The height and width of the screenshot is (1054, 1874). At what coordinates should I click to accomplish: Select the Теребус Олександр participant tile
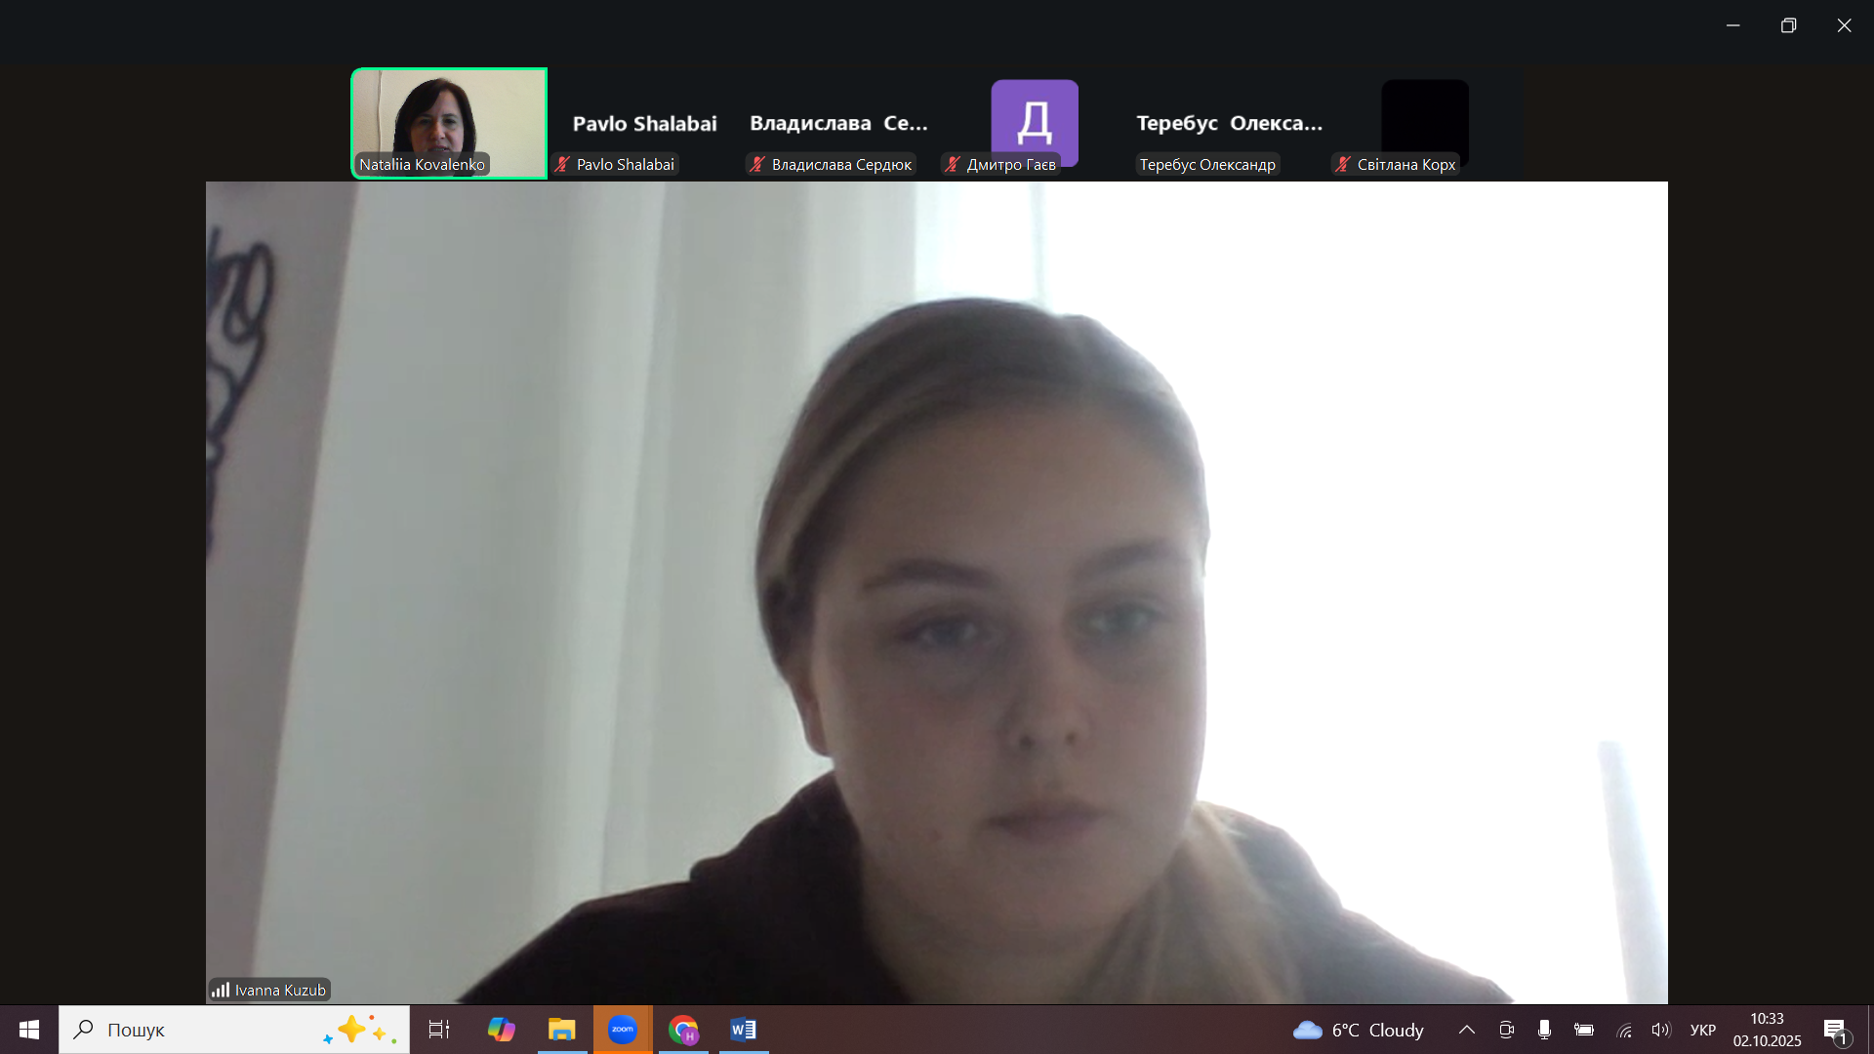(x=1229, y=124)
